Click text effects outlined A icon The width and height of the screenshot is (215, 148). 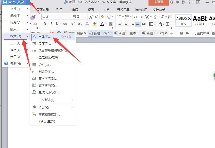coord(87,24)
